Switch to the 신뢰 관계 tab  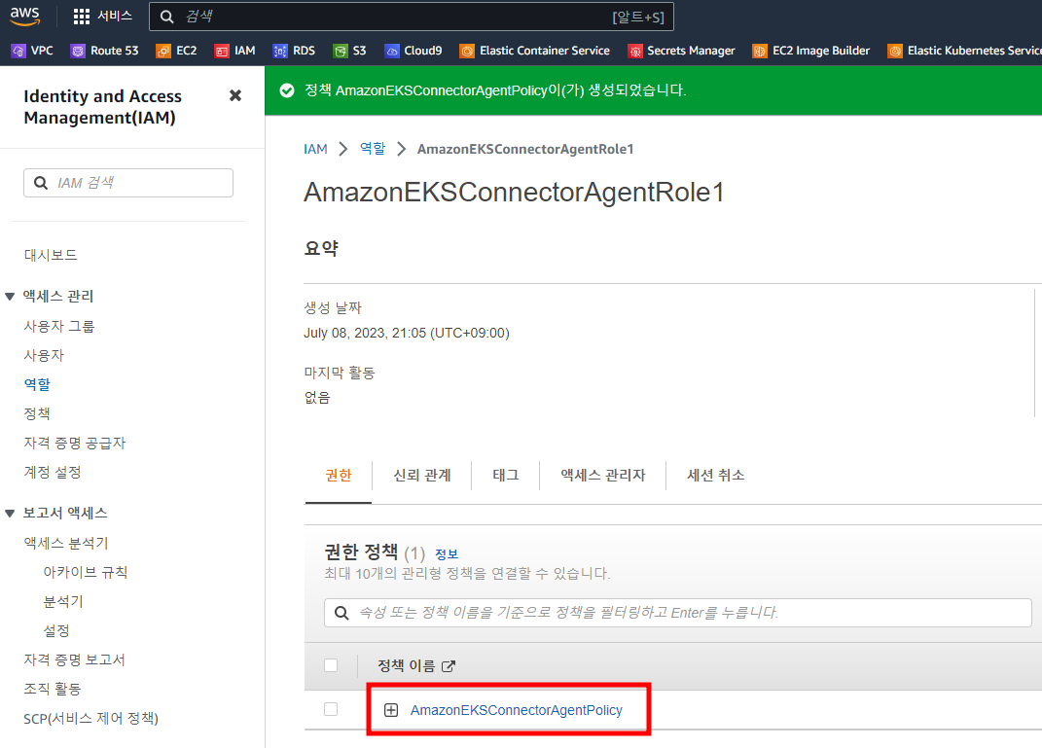pos(422,475)
